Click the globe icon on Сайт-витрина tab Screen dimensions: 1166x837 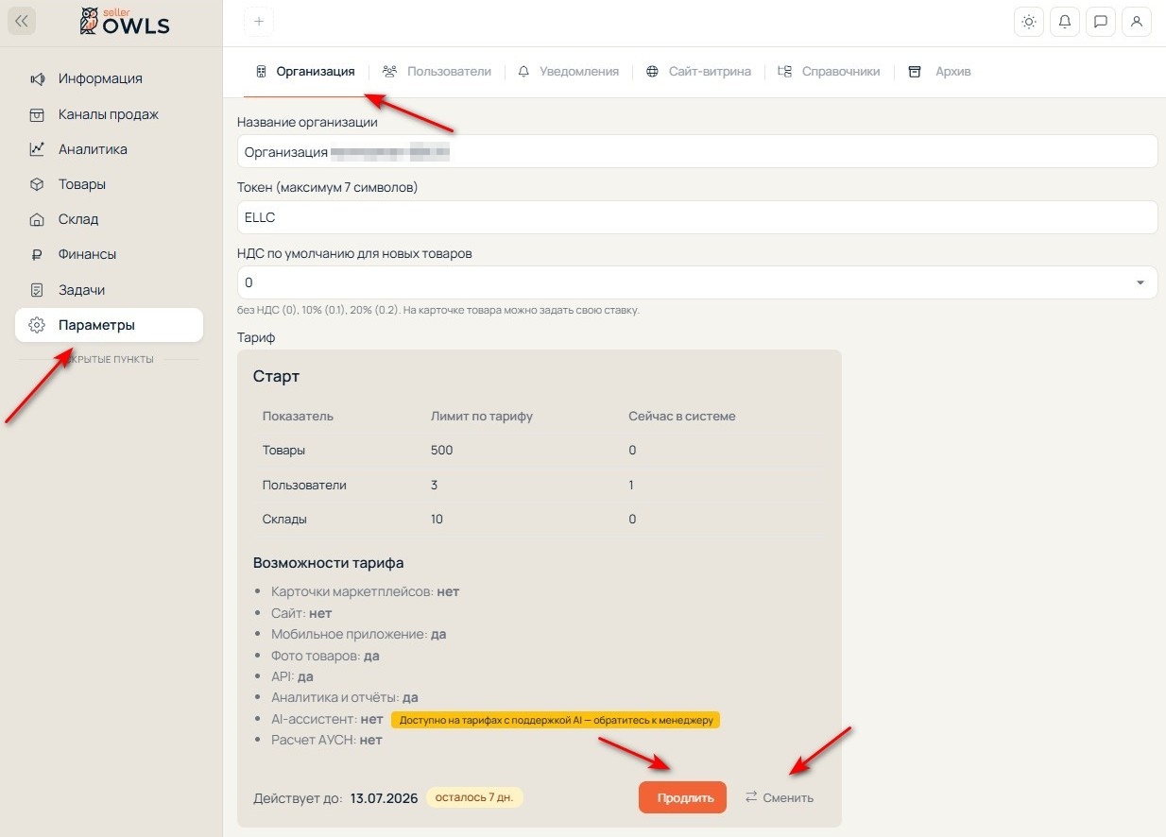(652, 72)
